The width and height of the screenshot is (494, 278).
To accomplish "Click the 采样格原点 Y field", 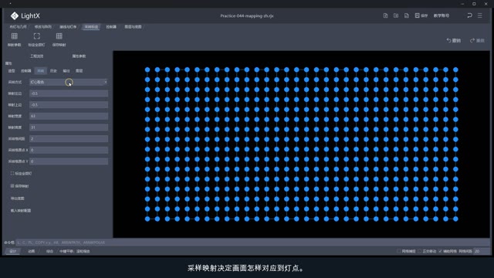I will (x=69, y=161).
